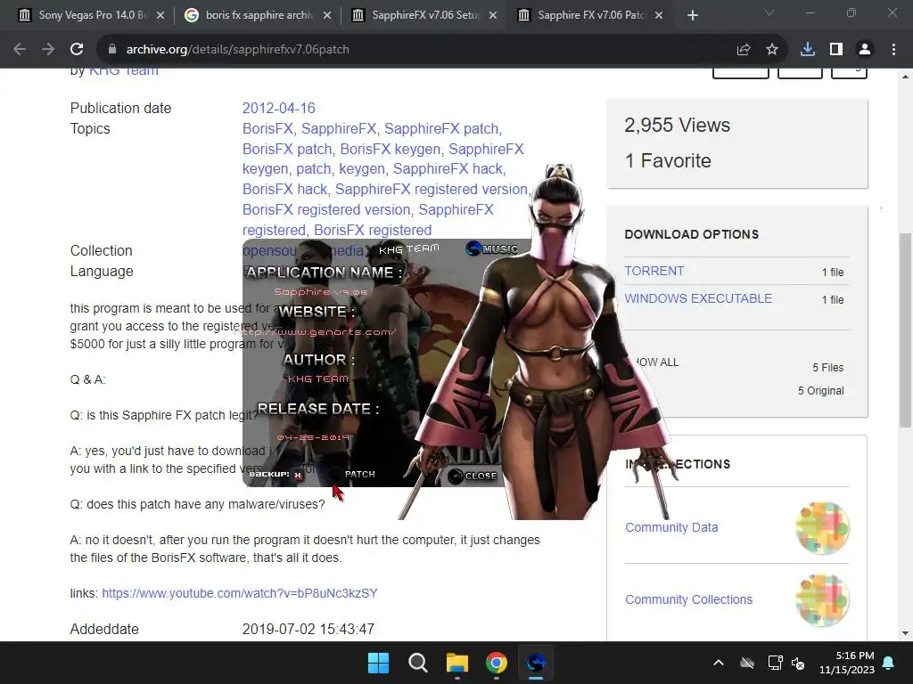Click the publication date 2012-04-16 link
The width and height of the screenshot is (913, 684).
pos(278,108)
